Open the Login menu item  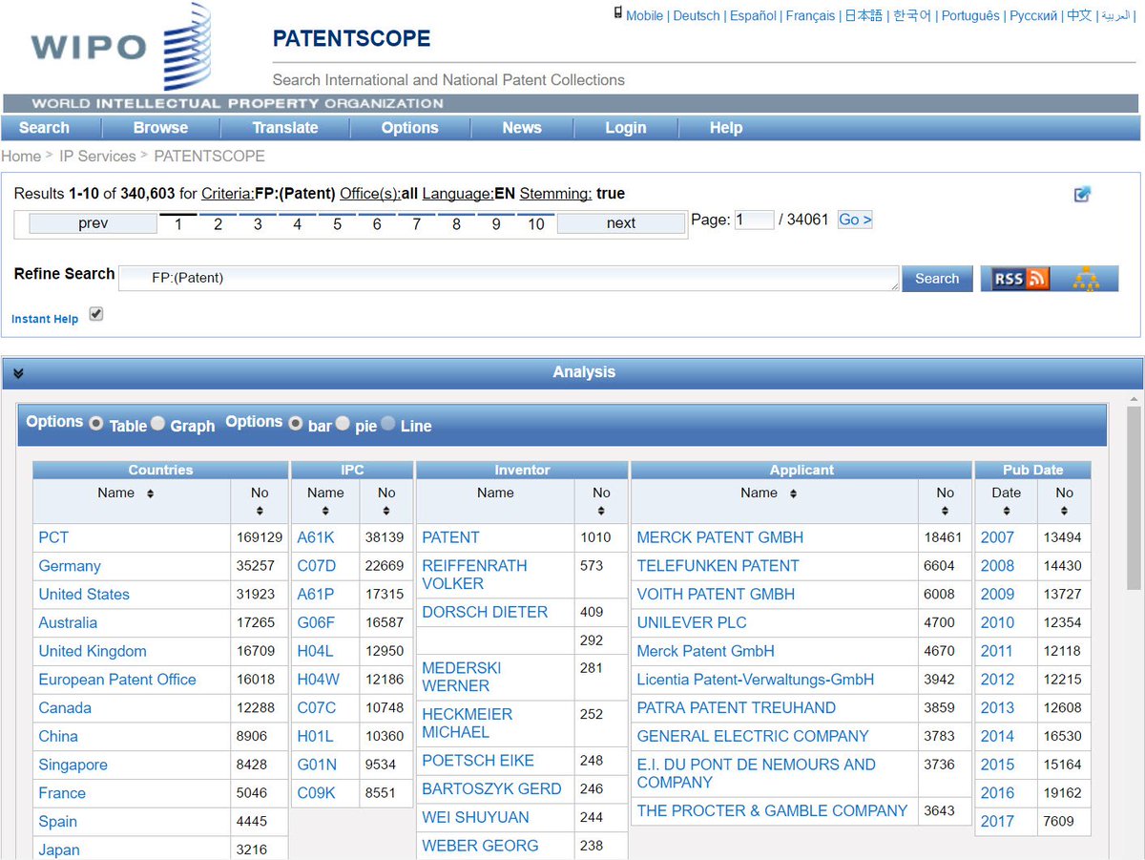pos(626,128)
